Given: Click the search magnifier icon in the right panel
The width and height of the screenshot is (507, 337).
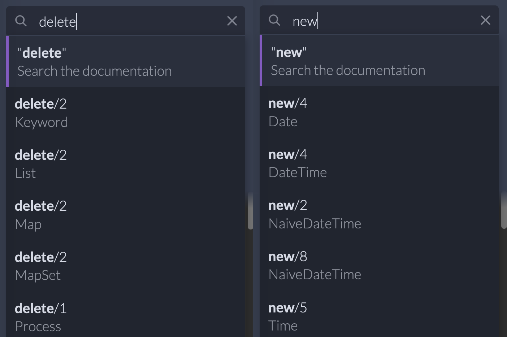Looking at the screenshot, I should (274, 20).
